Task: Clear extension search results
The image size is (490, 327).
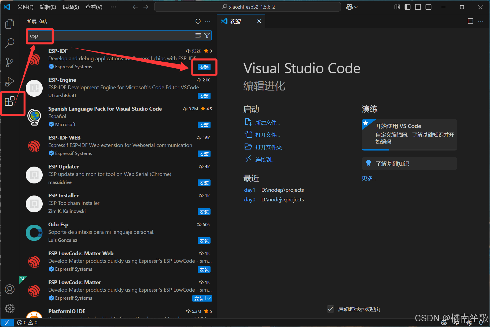Action: 198,36
